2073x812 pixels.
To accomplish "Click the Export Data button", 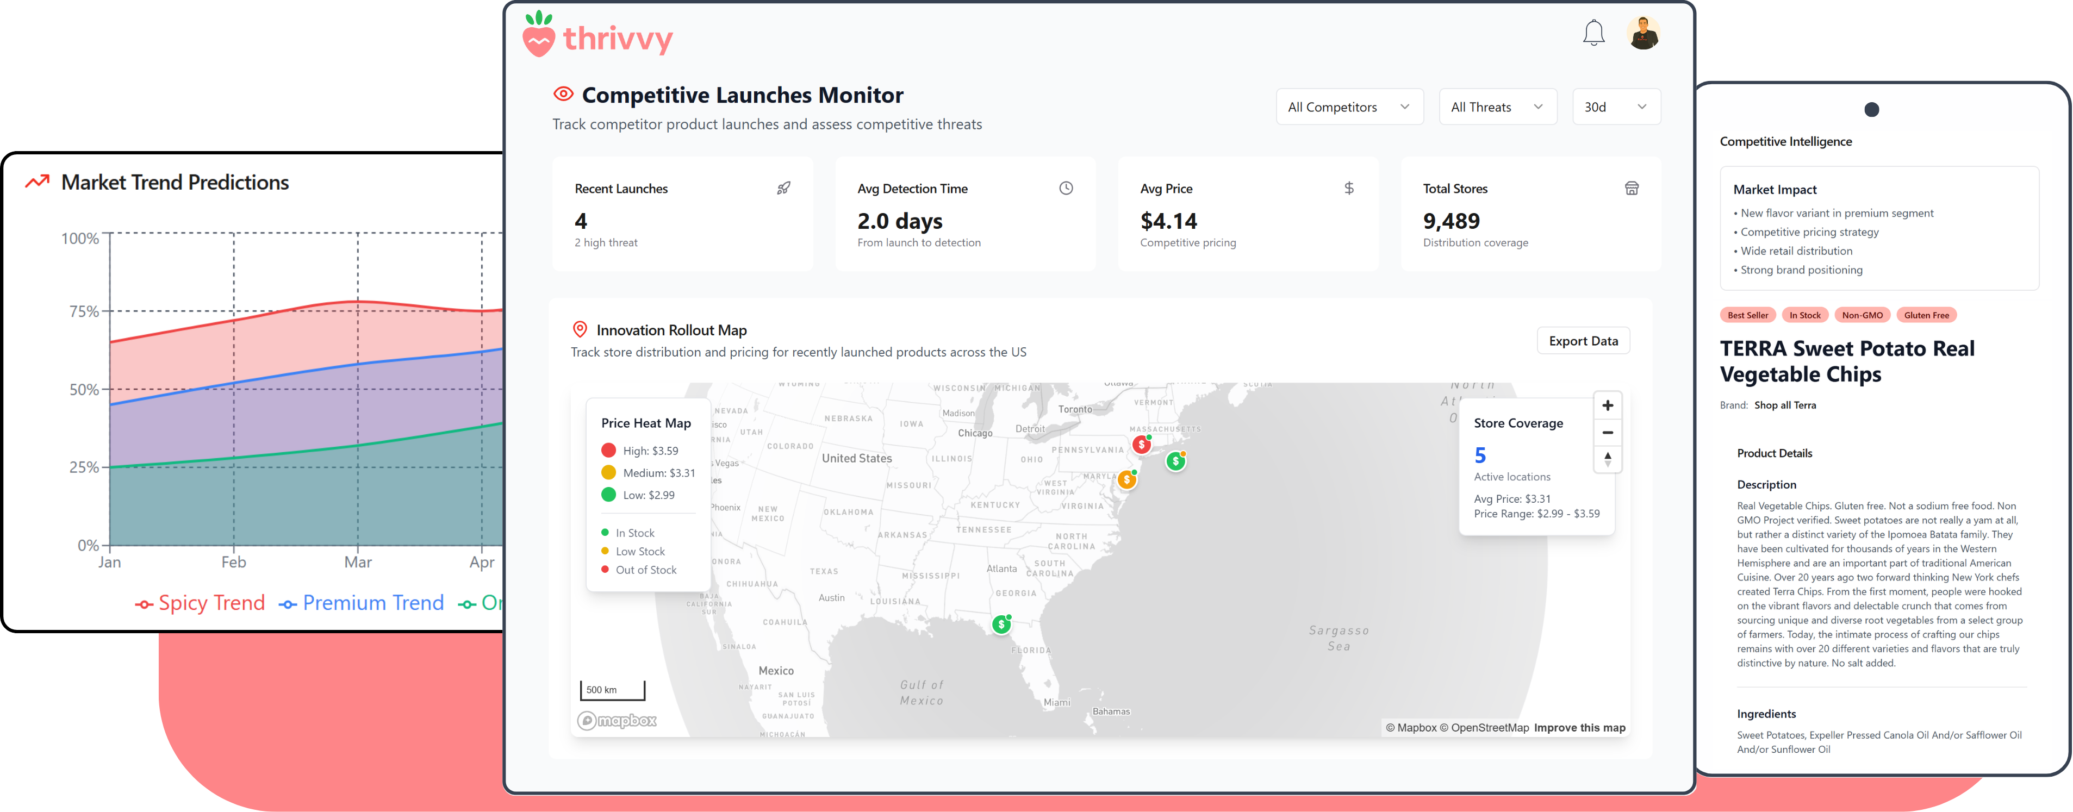I will (1583, 341).
